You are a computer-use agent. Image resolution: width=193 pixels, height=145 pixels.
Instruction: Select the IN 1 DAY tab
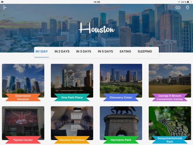click(42, 51)
